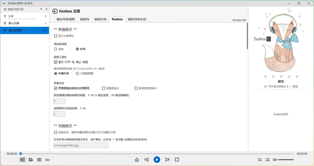Click the 背景颜色变化的浓度 input field

[x=59, y=114]
